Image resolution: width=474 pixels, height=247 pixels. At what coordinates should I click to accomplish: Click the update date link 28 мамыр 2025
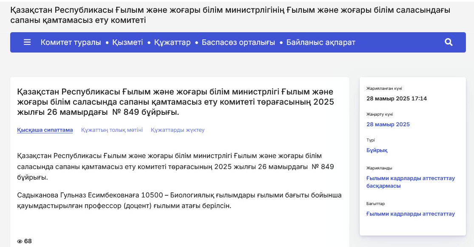388,125
